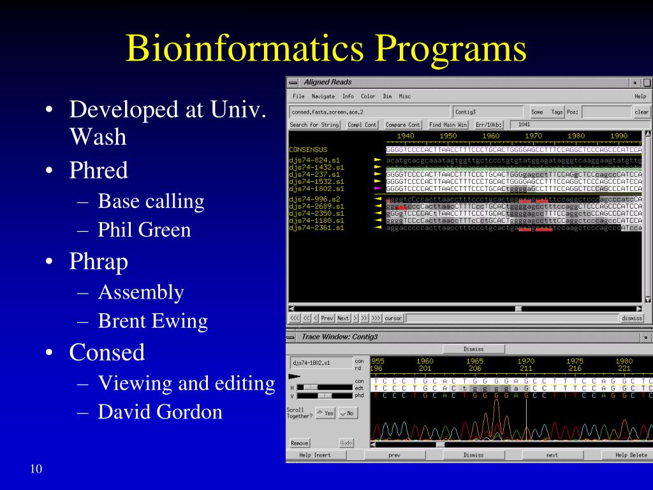653x490 pixels.
Task: Click the H horizontal zoom slider
Action: (x=325, y=387)
